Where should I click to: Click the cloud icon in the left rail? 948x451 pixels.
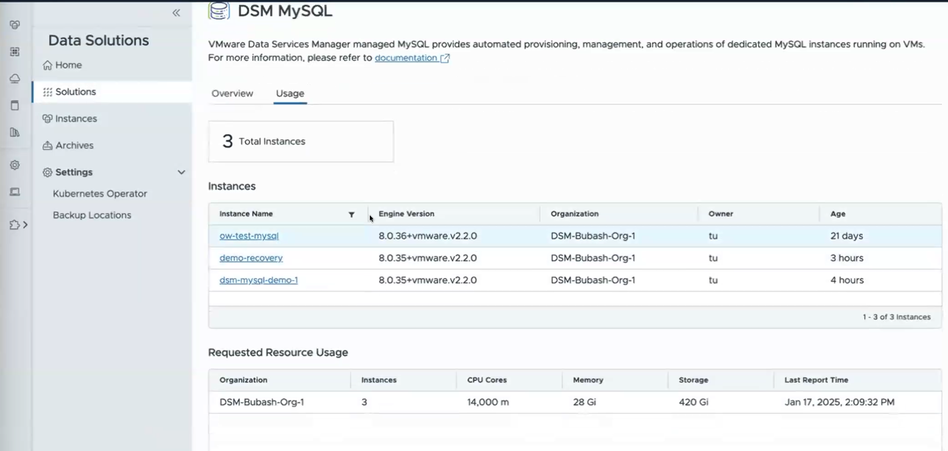point(15,79)
